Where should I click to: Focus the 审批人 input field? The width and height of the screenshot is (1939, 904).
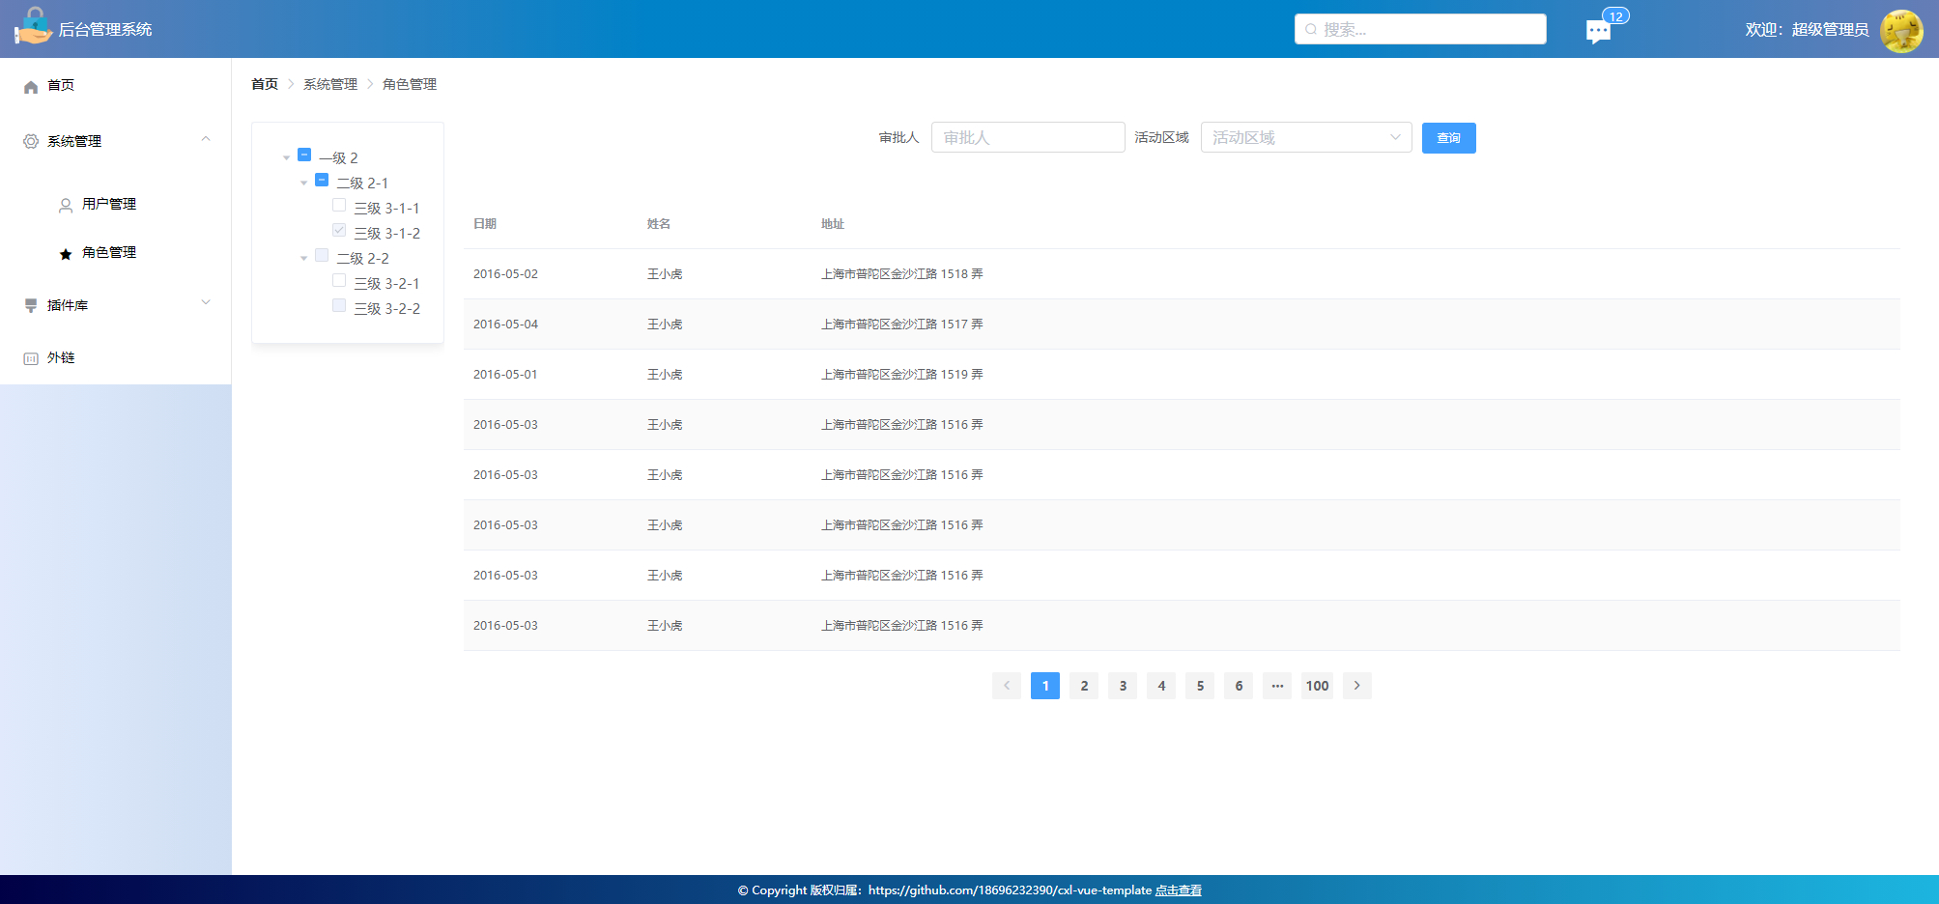[x=1028, y=137]
